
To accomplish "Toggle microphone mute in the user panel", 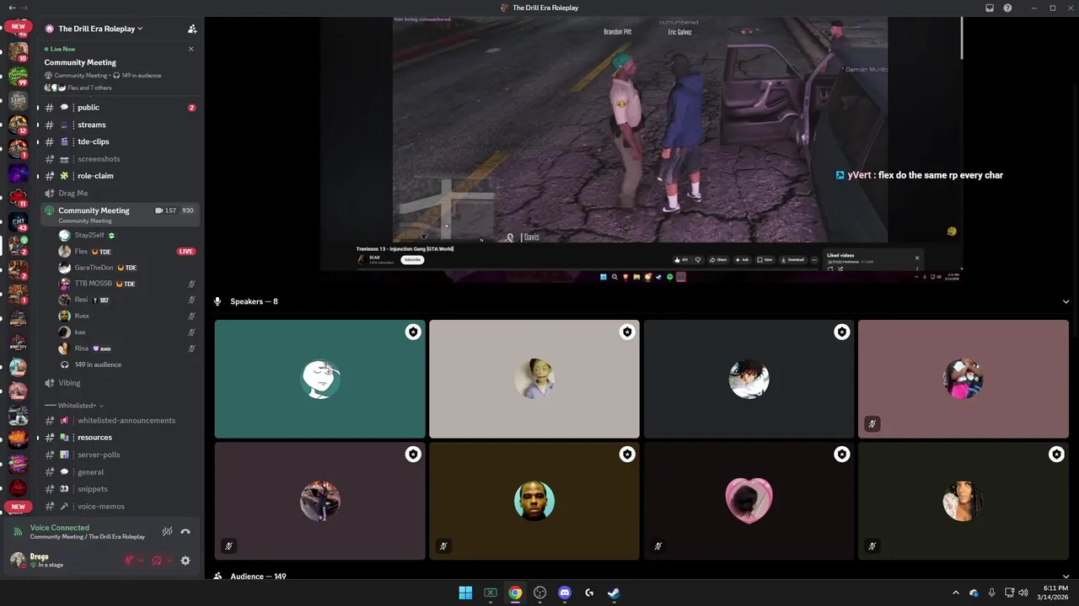I will (x=130, y=561).
